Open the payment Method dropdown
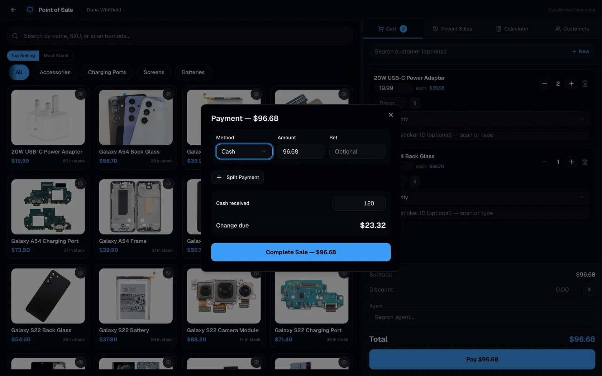The height and width of the screenshot is (376, 602). coord(244,151)
